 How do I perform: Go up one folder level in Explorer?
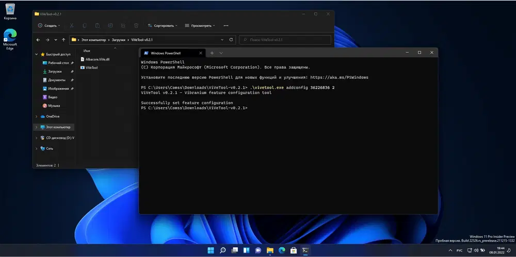pos(63,40)
